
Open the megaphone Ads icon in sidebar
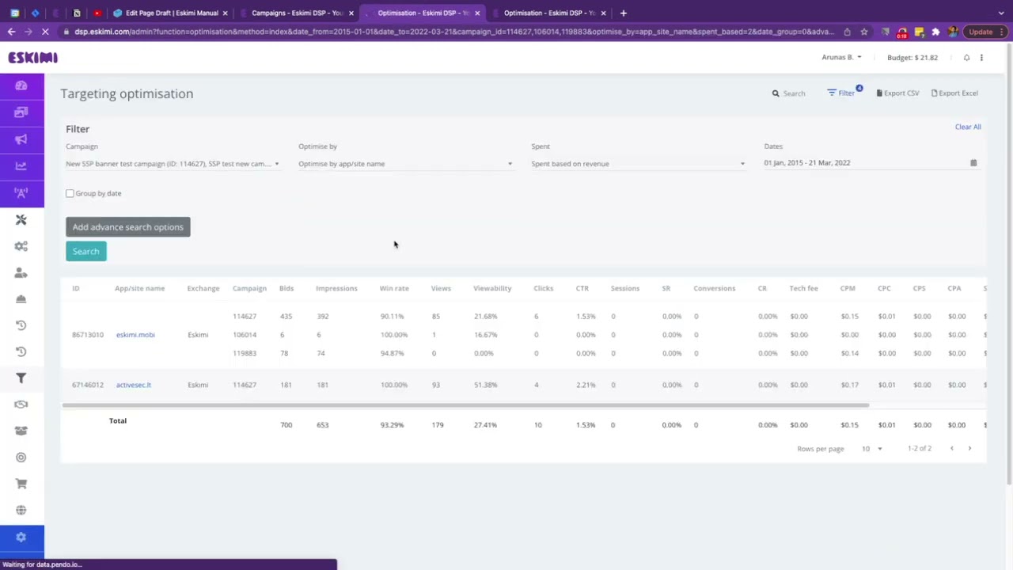(x=21, y=139)
